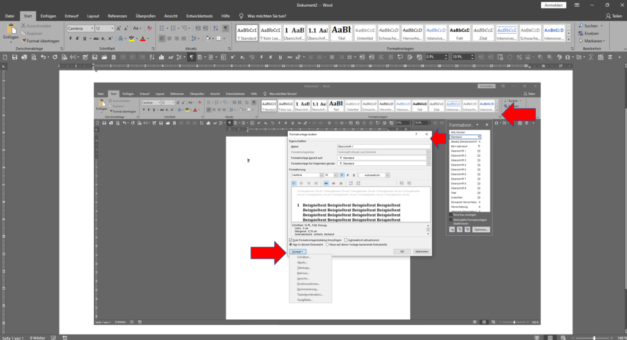The image size is (627, 340).
Task: Toggle paragraph marks in the main Absatz group
Action: 225,28
